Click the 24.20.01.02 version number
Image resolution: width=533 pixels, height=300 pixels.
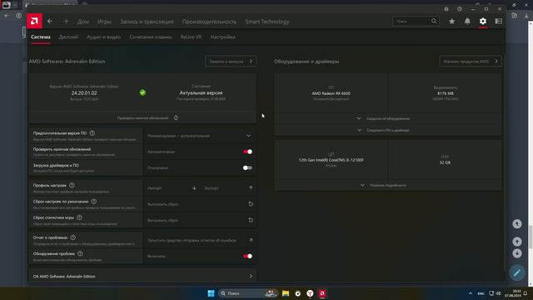[84, 92]
